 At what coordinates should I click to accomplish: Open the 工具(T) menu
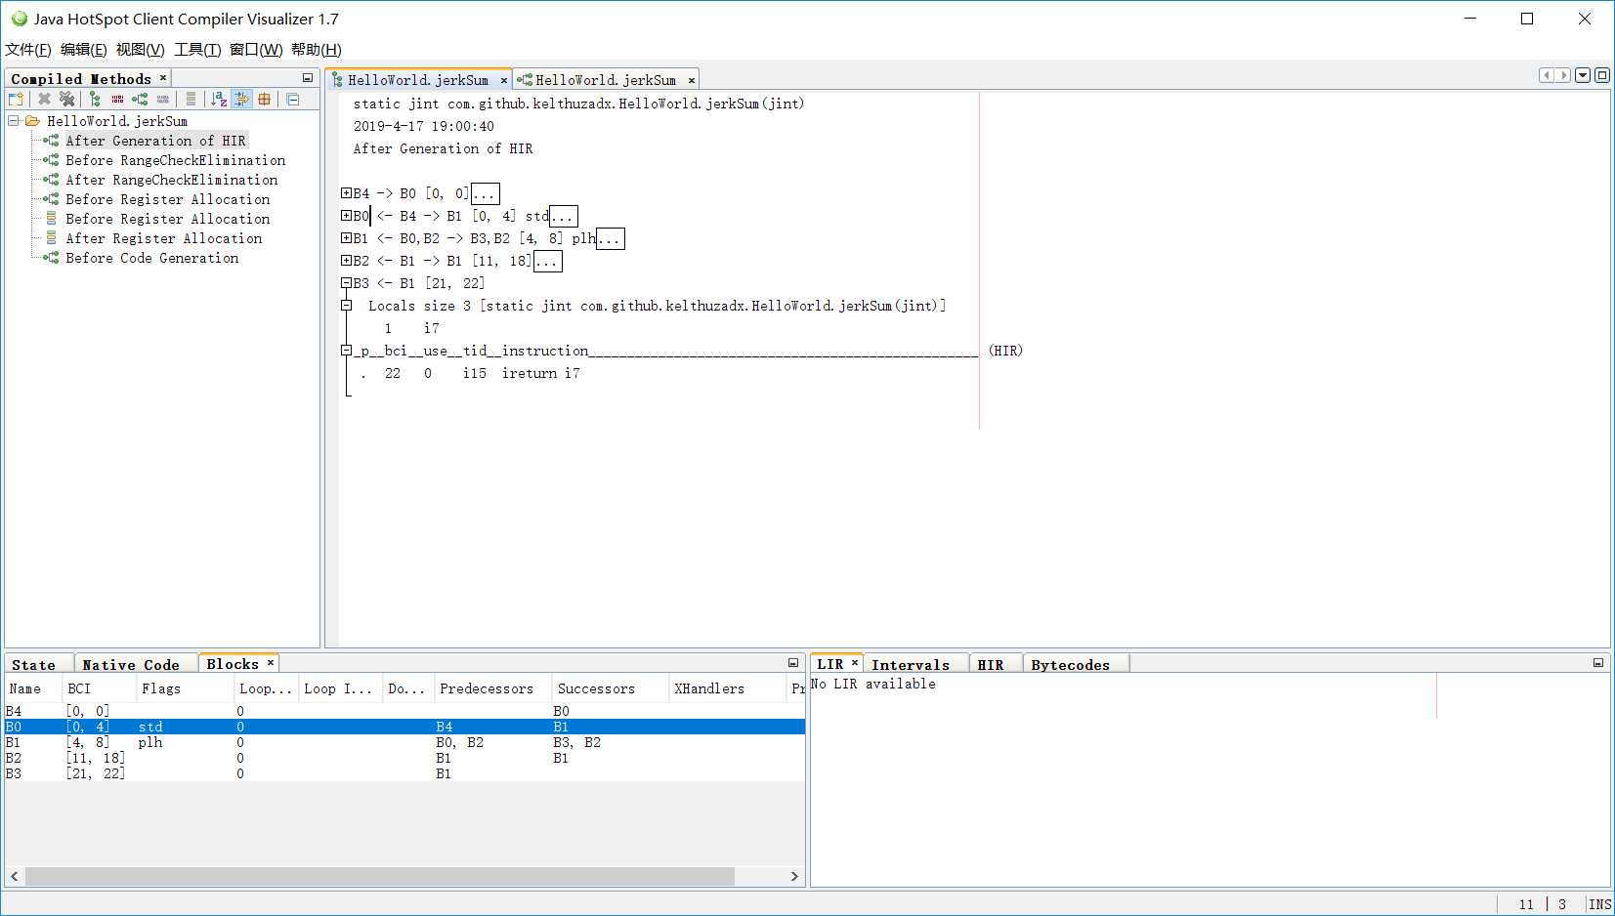[x=197, y=50]
